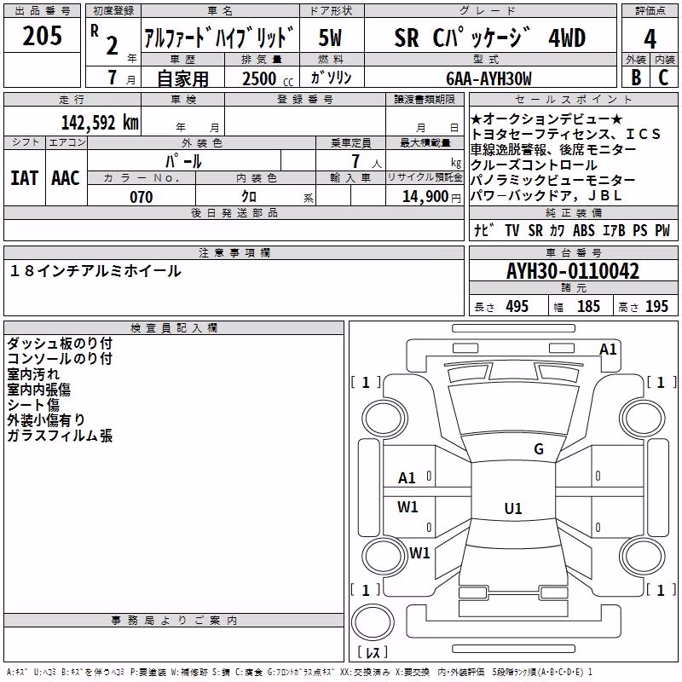Click inspector note ダッシュ板のり付

(x=60, y=344)
